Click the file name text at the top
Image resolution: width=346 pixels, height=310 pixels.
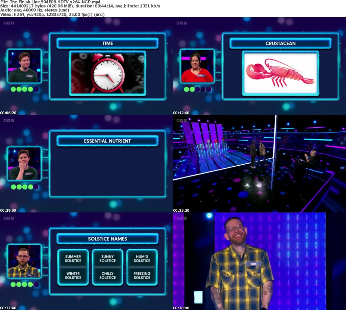50,2
